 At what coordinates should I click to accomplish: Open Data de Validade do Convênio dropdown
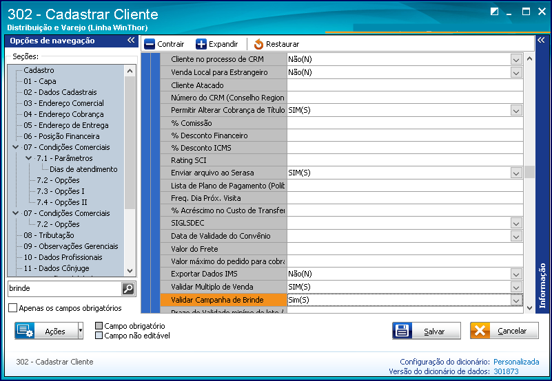tap(516, 236)
